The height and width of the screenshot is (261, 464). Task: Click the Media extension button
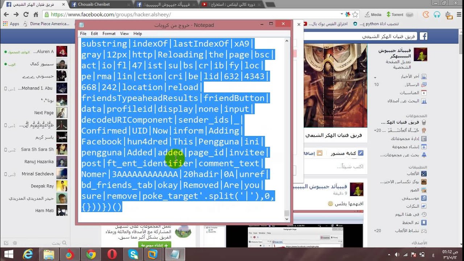[x=373, y=14]
